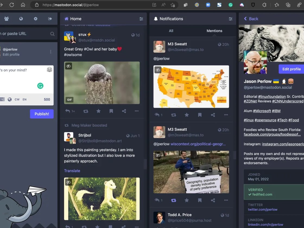Reply to M3 Sweatt's map post
The width and height of the screenshot is (304, 228).
tap(157, 115)
